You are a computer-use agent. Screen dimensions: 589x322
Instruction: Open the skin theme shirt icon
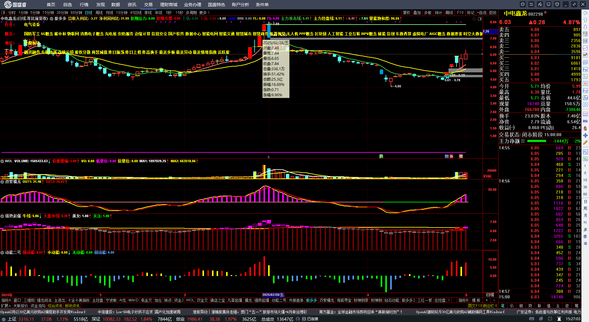(557, 4)
